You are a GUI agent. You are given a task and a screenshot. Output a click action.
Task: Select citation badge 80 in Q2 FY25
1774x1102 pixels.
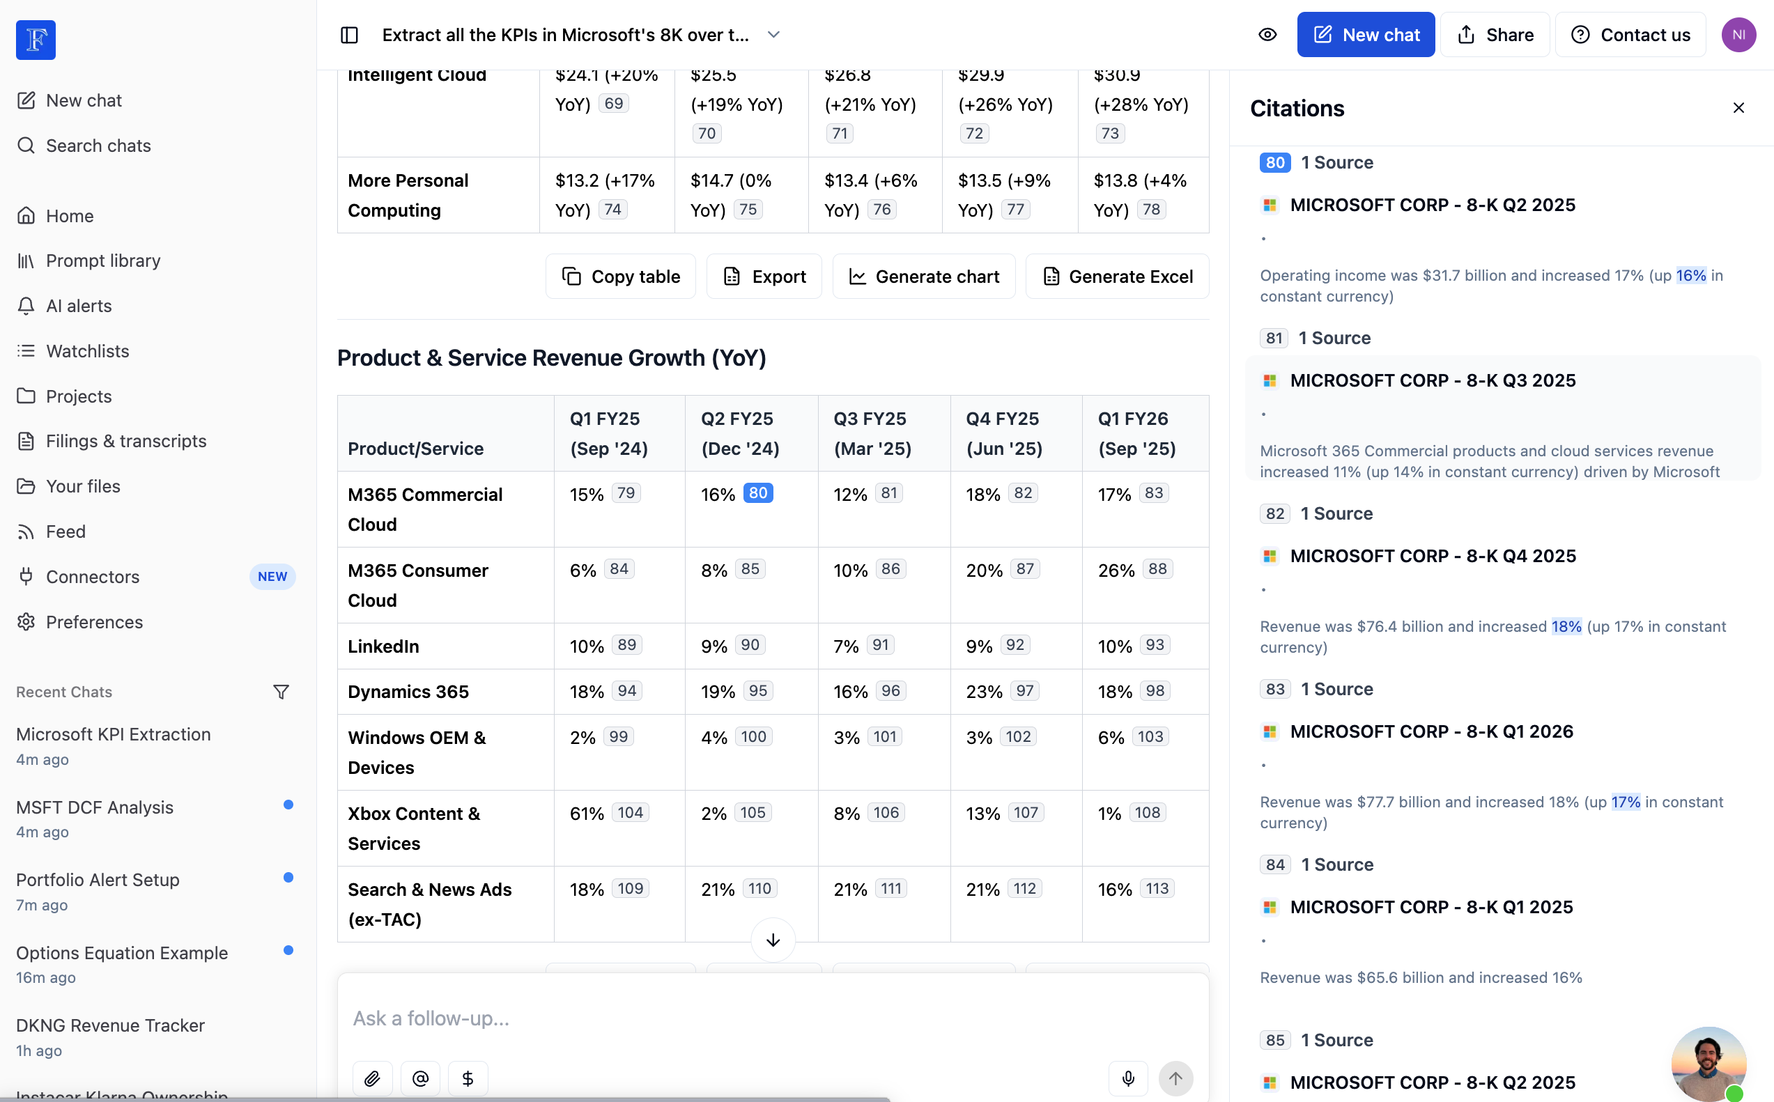[x=758, y=493]
